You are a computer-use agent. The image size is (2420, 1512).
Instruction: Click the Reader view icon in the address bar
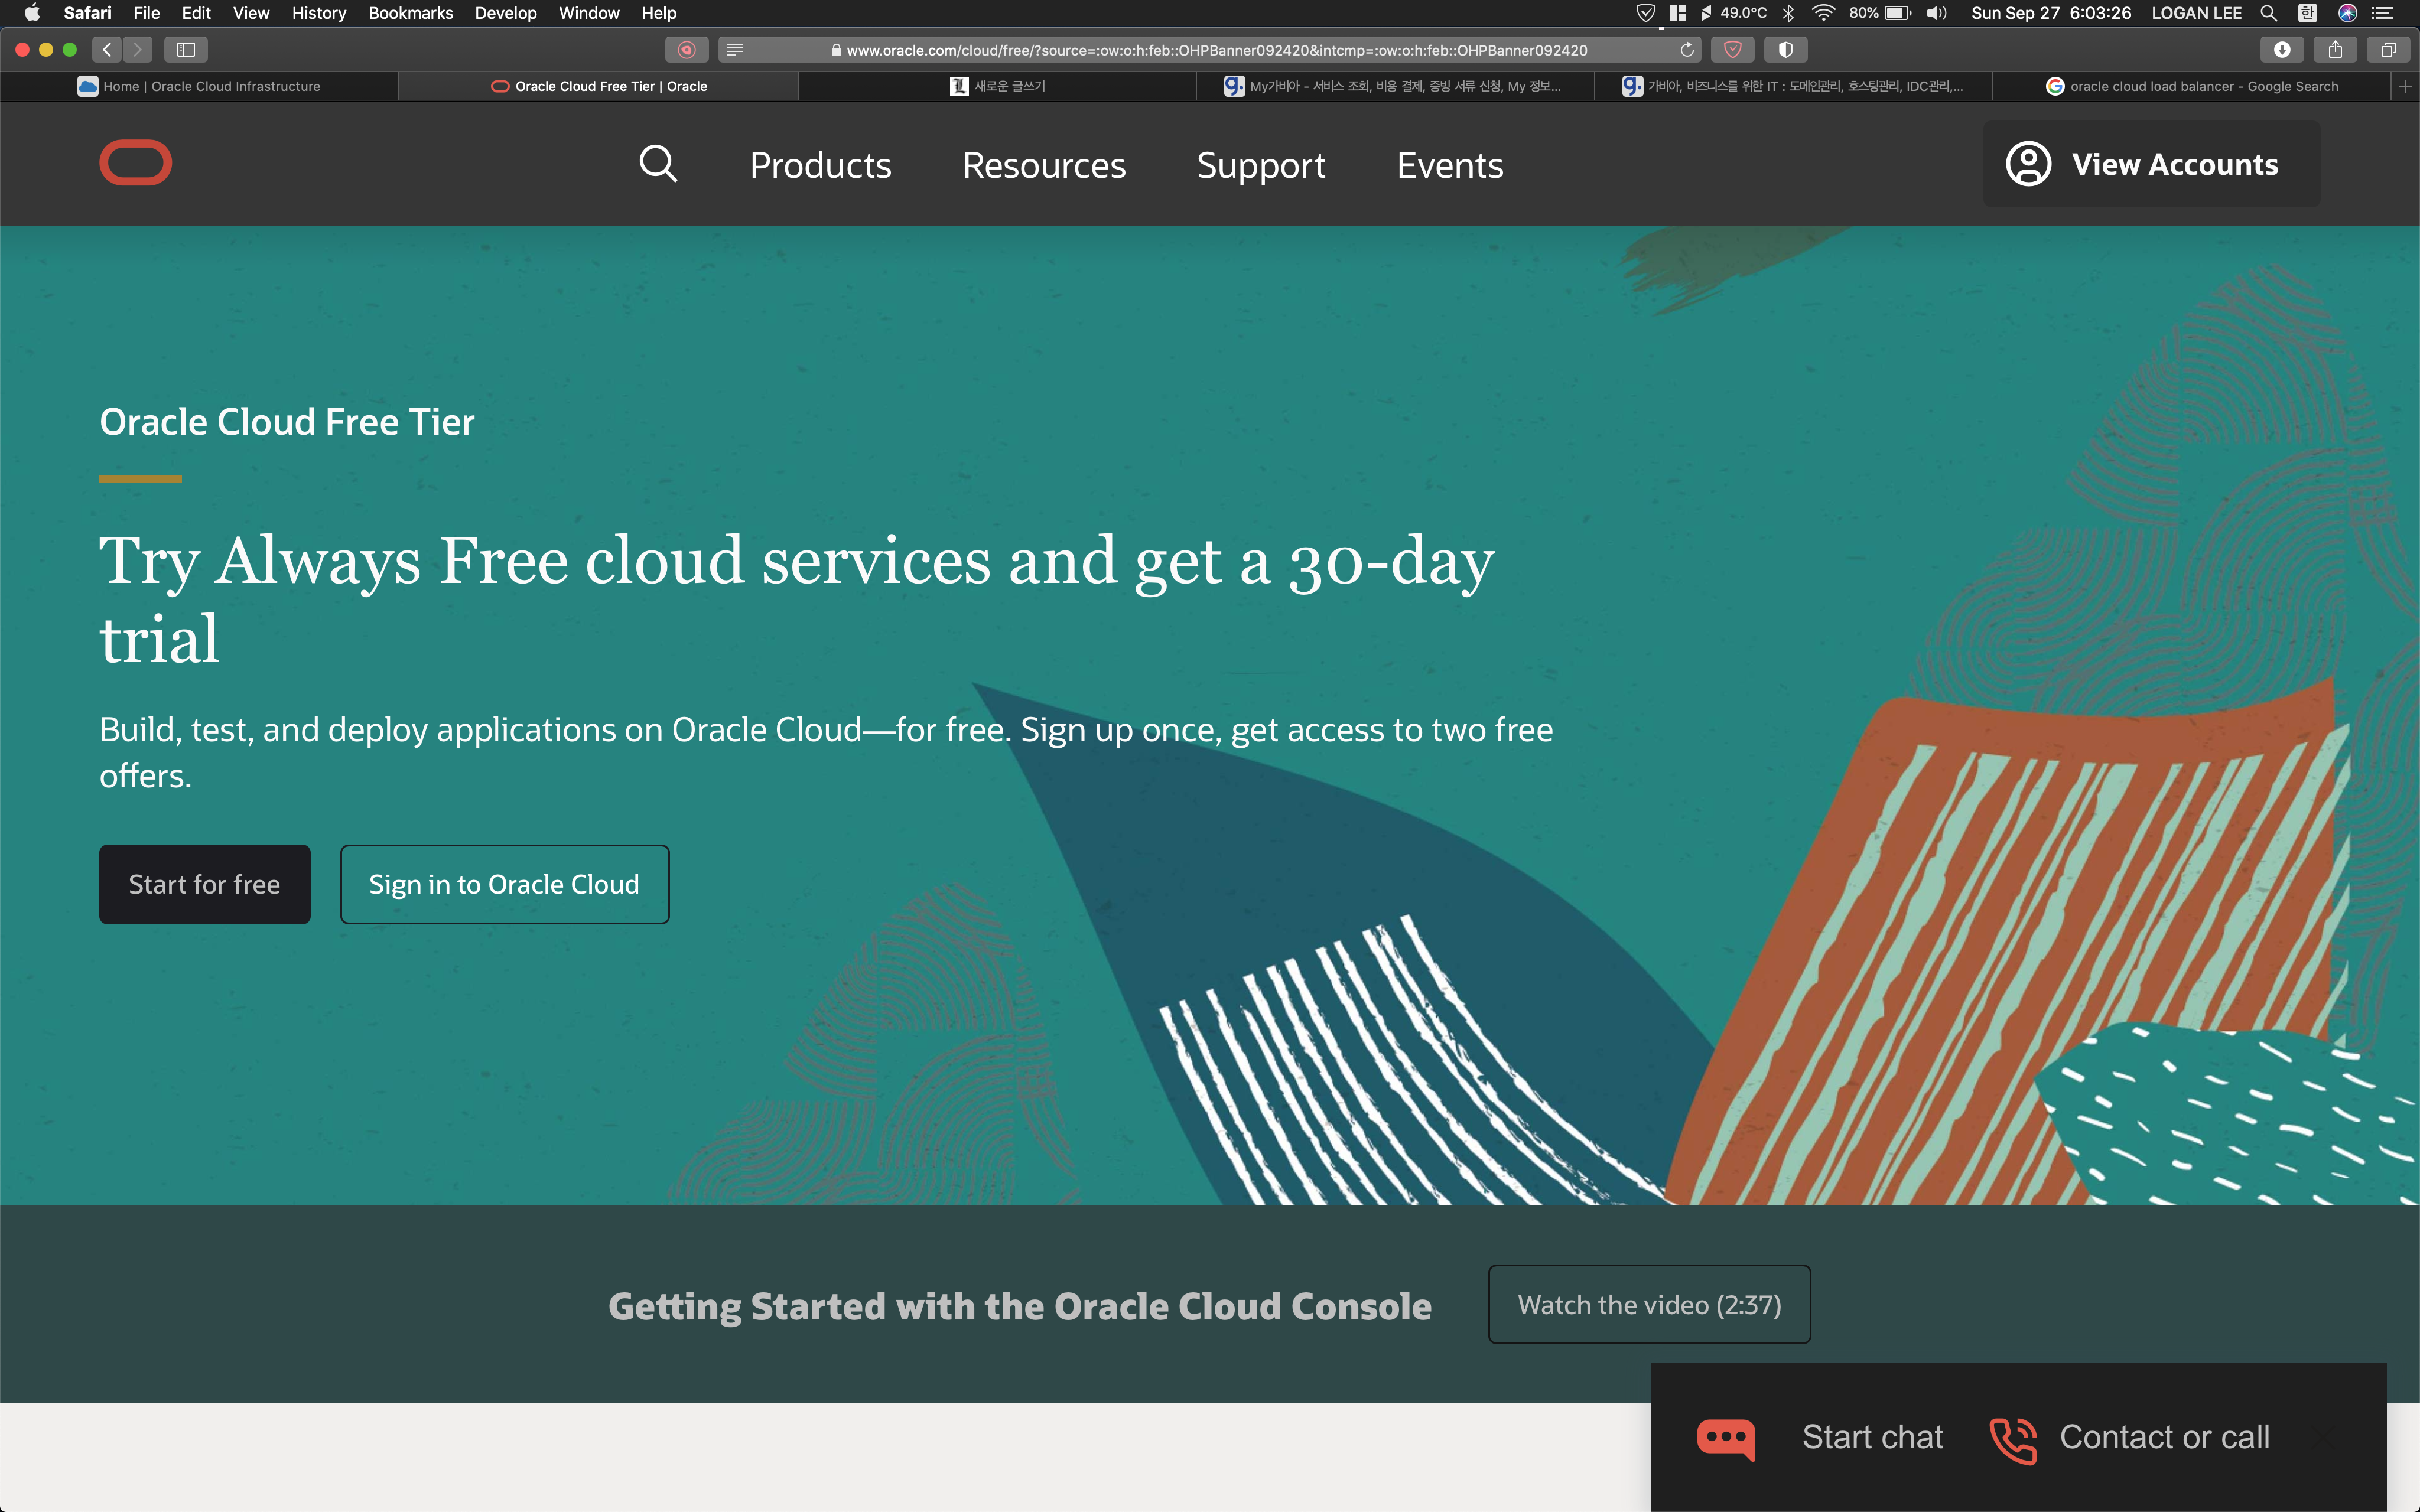735,49
